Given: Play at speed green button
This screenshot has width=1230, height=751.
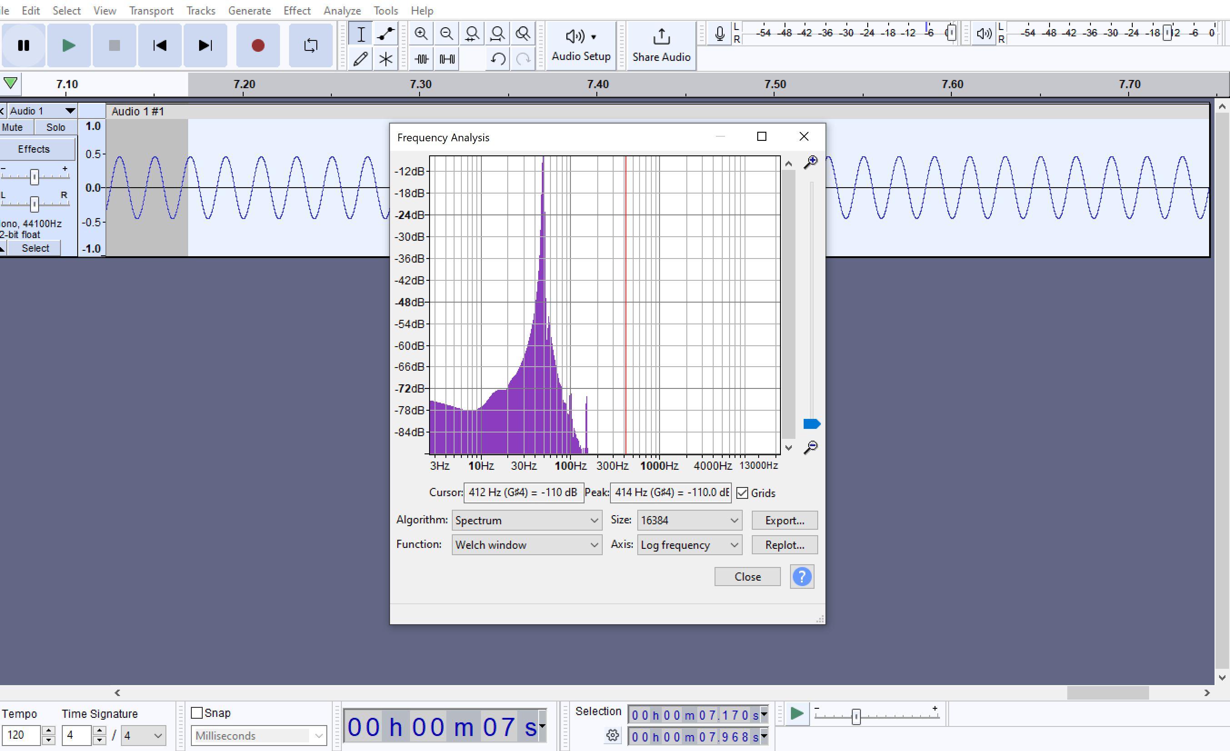Looking at the screenshot, I should click(797, 714).
